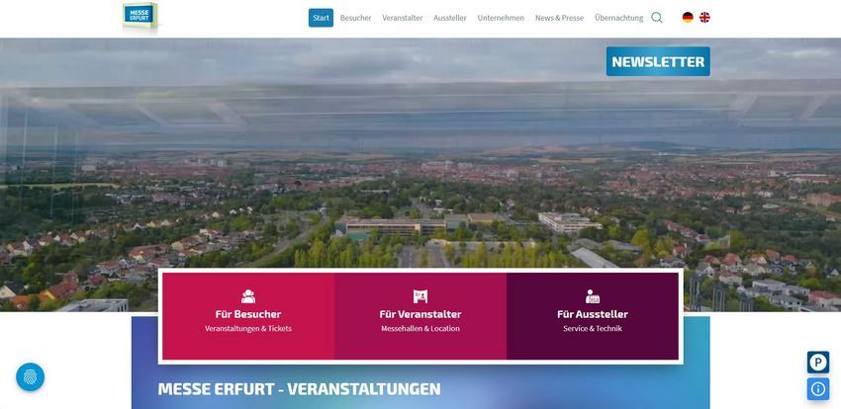
Task: Open the Besucher menu
Action: point(355,18)
